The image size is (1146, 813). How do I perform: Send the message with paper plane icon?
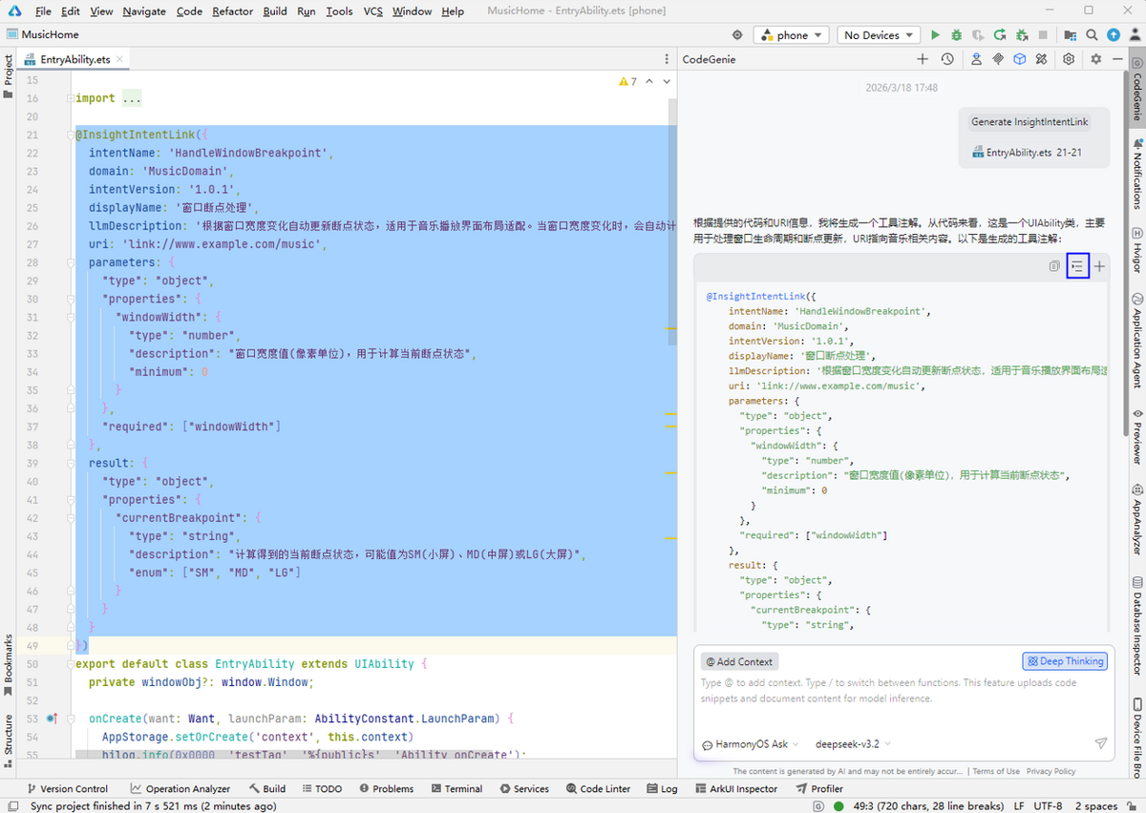[x=1100, y=743]
